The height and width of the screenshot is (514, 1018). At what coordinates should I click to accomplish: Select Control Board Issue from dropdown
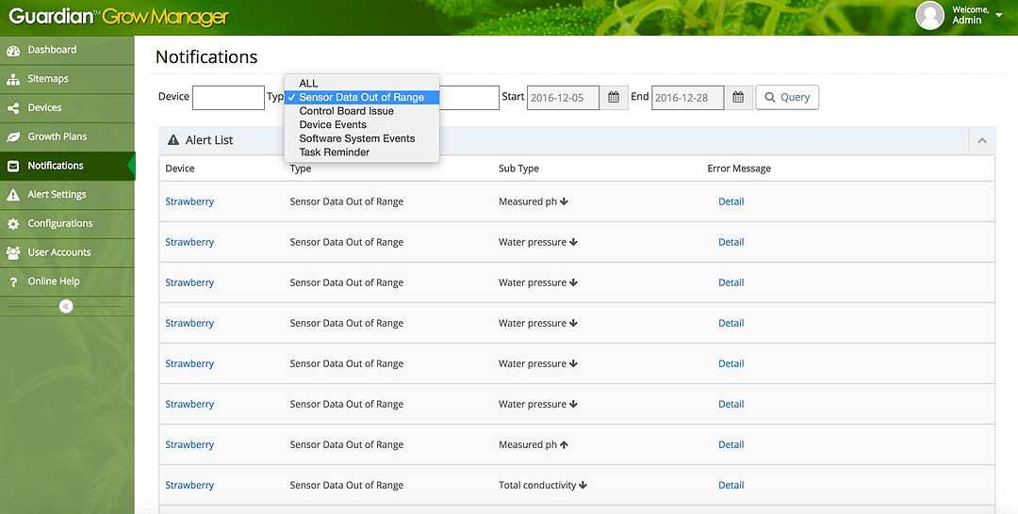pyautogui.click(x=346, y=111)
